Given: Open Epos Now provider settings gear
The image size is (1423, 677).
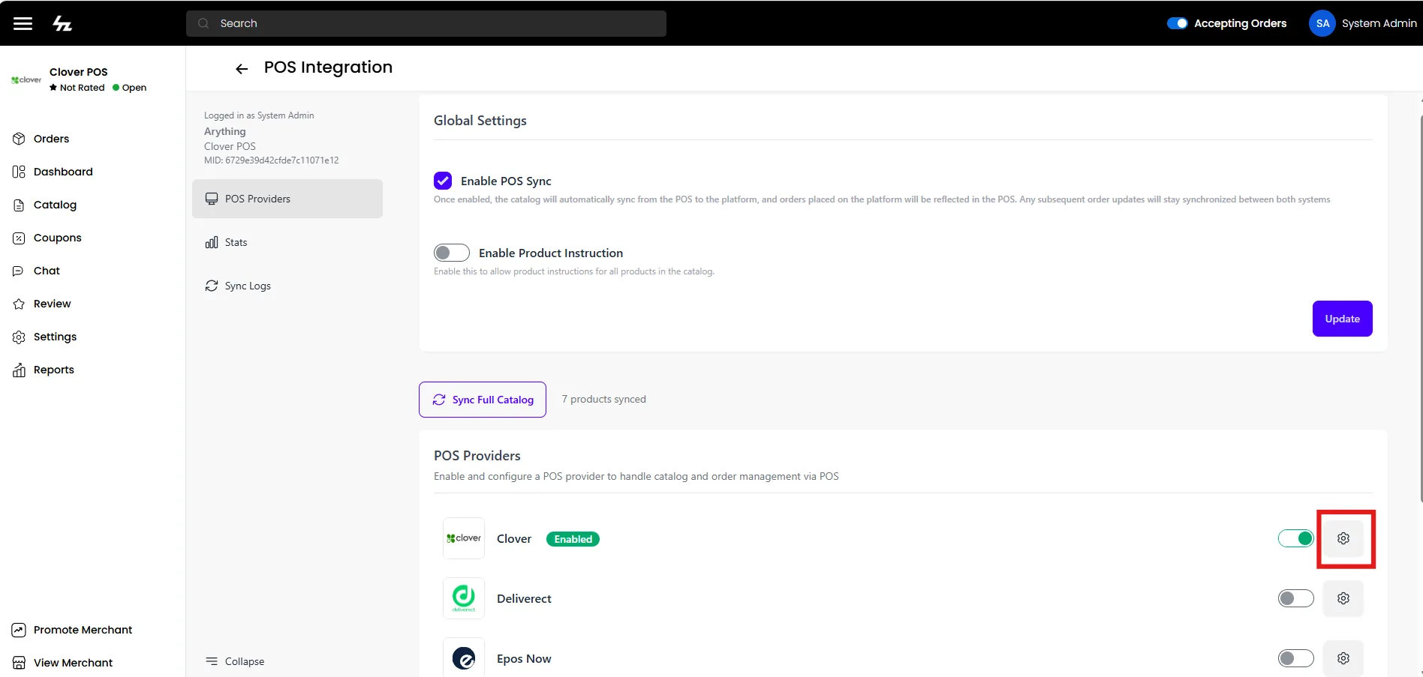Looking at the screenshot, I should (x=1343, y=658).
